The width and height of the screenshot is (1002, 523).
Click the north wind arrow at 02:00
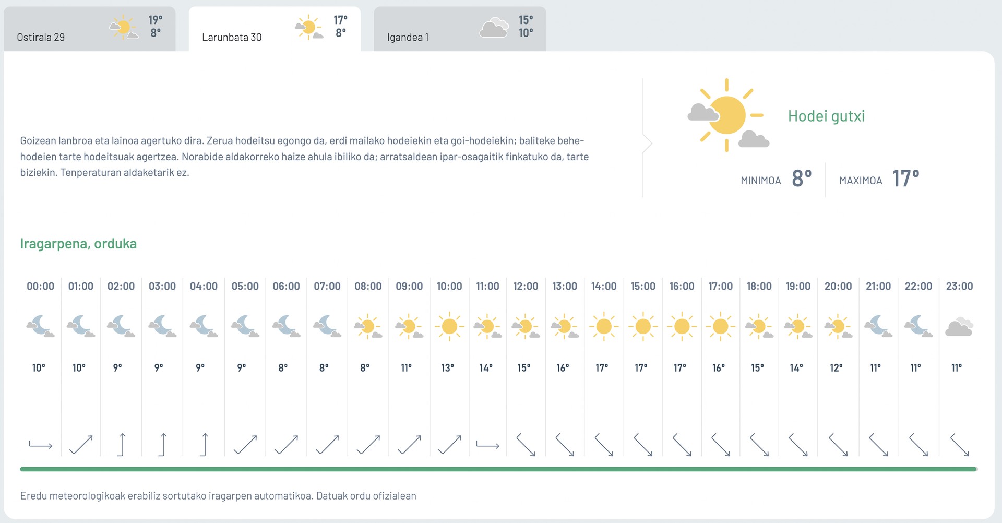pos(121,445)
